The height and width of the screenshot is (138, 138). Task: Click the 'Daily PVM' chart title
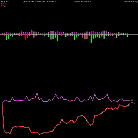(5, 2)
